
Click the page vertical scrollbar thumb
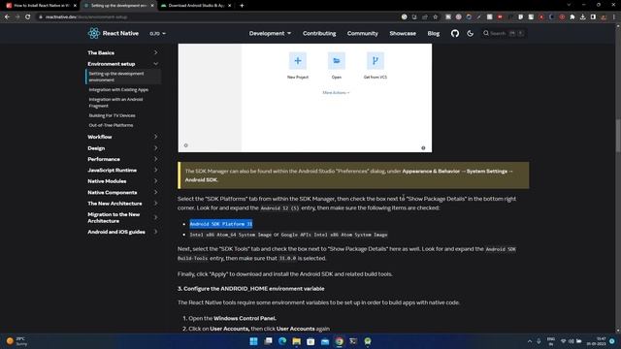point(618,135)
